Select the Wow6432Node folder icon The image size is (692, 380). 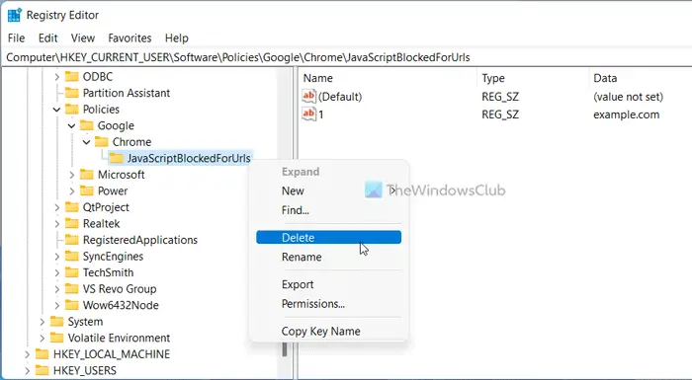pos(71,305)
